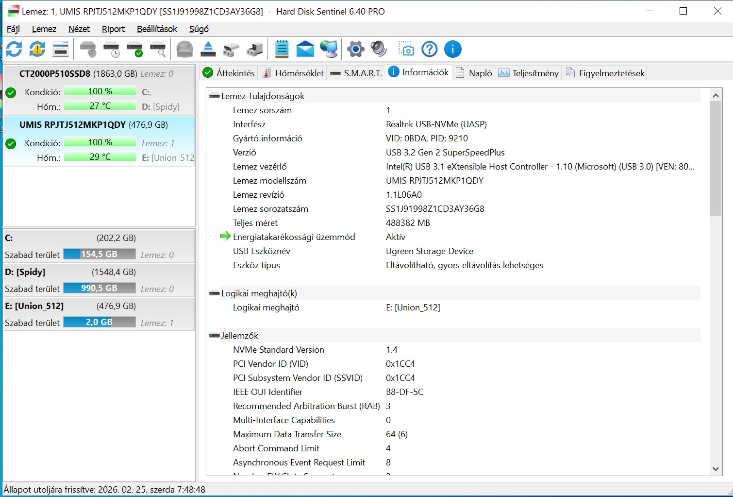Click the Teljes méret value 488382 MB

[x=408, y=223]
